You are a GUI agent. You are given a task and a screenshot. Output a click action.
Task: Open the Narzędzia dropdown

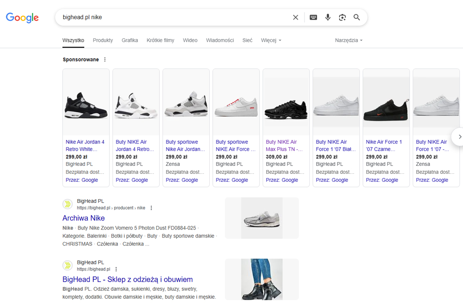349,40
